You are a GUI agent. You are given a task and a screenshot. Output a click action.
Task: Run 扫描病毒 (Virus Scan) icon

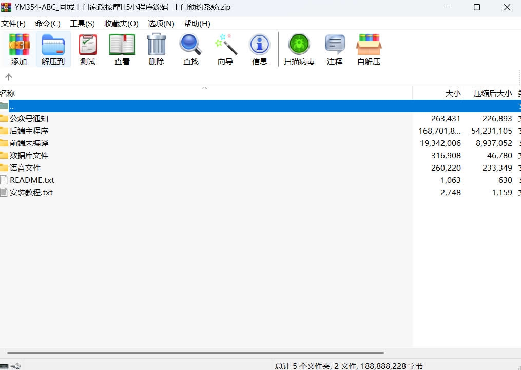point(299,45)
